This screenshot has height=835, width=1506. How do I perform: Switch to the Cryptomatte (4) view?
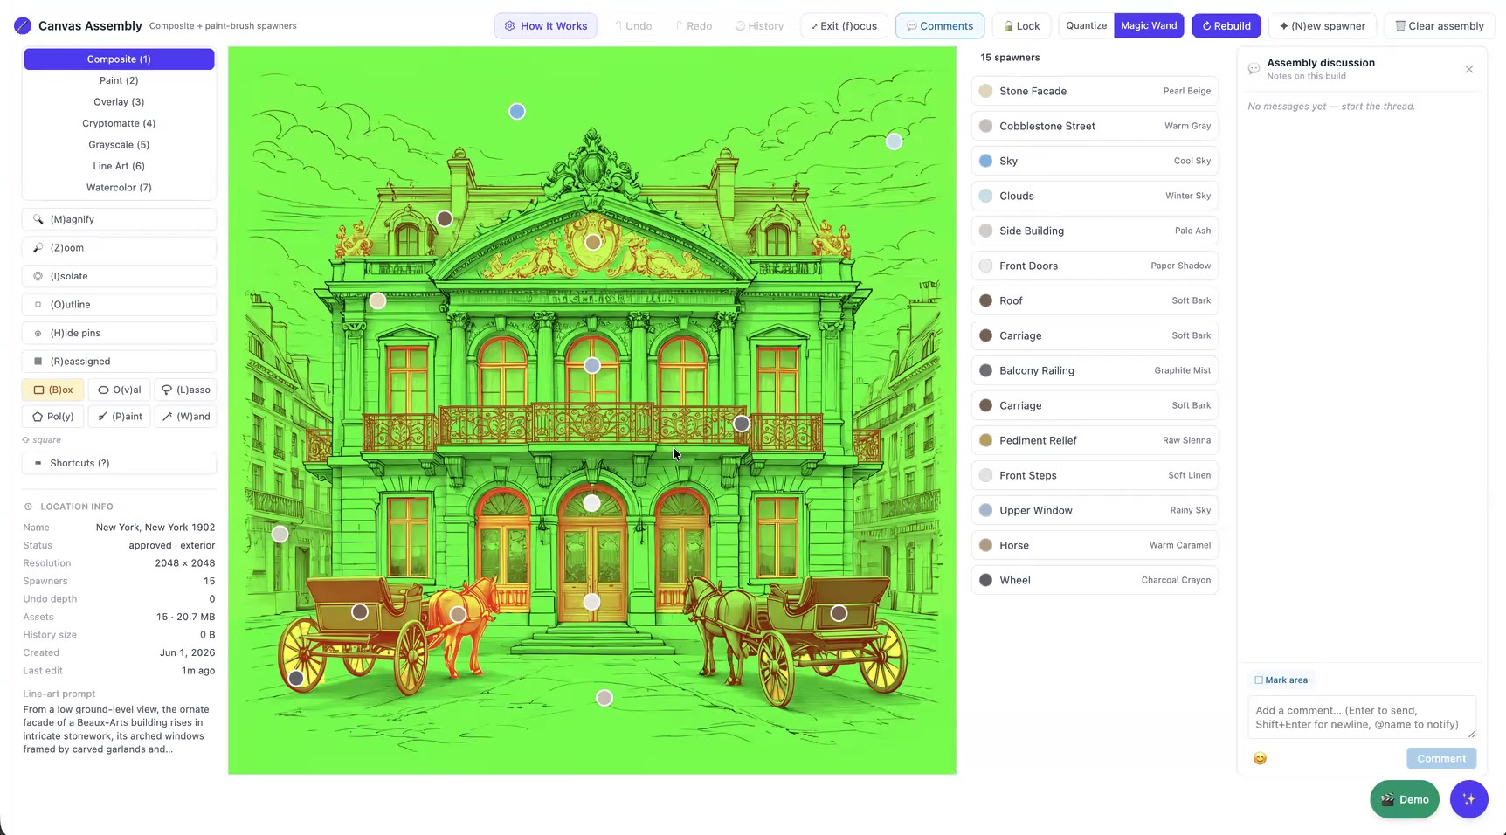click(119, 123)
